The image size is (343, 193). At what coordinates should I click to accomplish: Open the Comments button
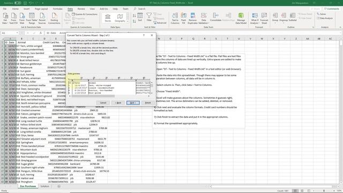click(332, 9)
